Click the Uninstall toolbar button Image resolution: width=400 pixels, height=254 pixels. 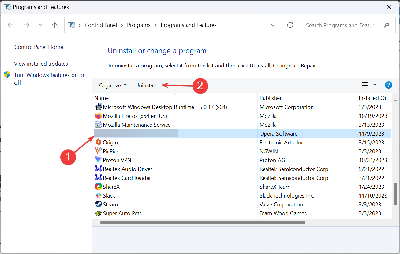[146, 85]
